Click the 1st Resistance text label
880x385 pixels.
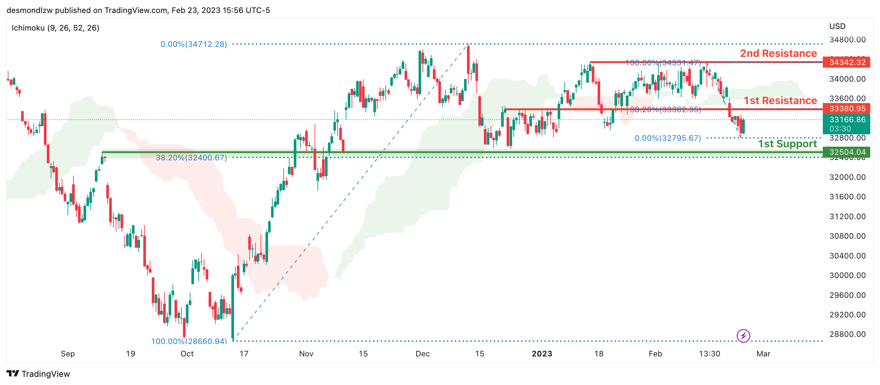(780, 100)
